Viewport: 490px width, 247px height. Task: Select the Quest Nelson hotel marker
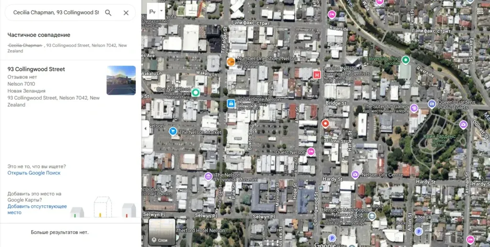coord(311,152)
